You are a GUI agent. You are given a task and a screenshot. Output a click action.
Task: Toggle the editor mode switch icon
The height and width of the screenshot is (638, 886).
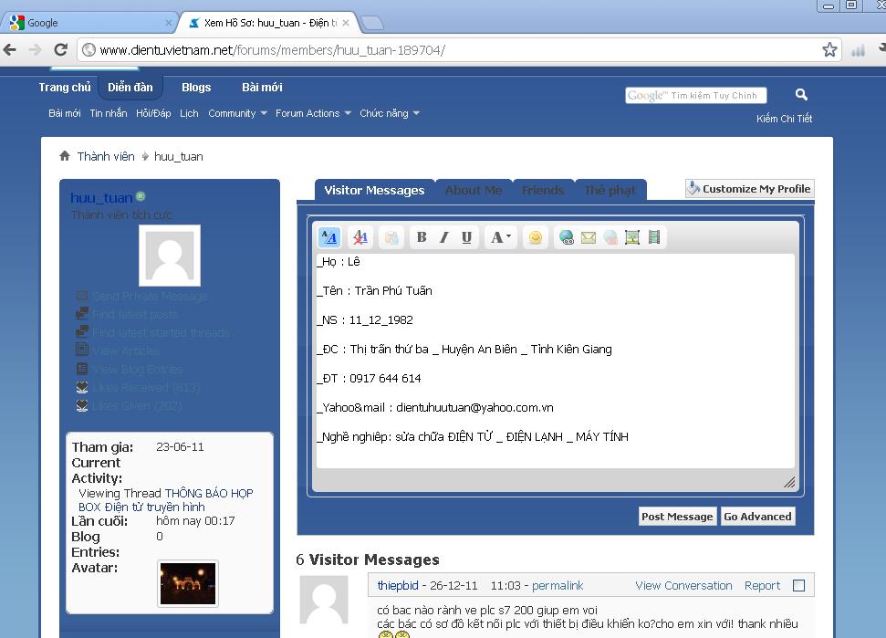[x=329, y=237]
